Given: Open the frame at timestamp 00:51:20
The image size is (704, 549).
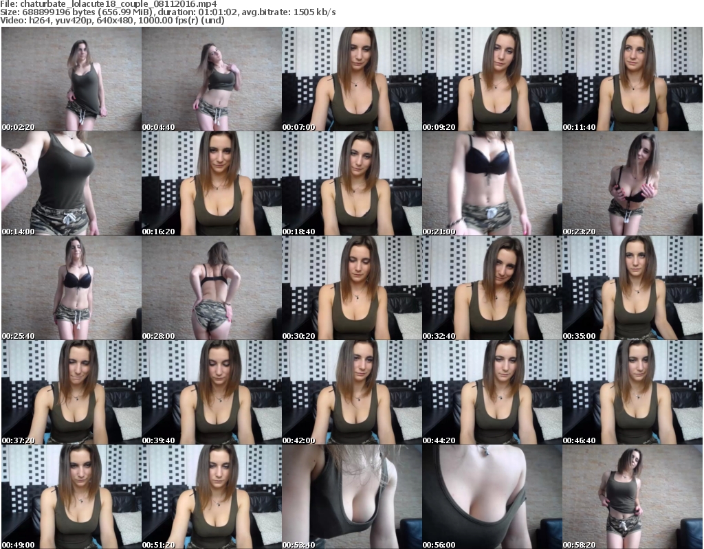Looking at the screenshot, I should tap(212, 497).
